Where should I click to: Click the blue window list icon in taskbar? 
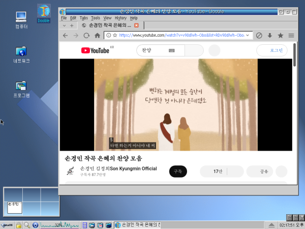tap(84, 225)
